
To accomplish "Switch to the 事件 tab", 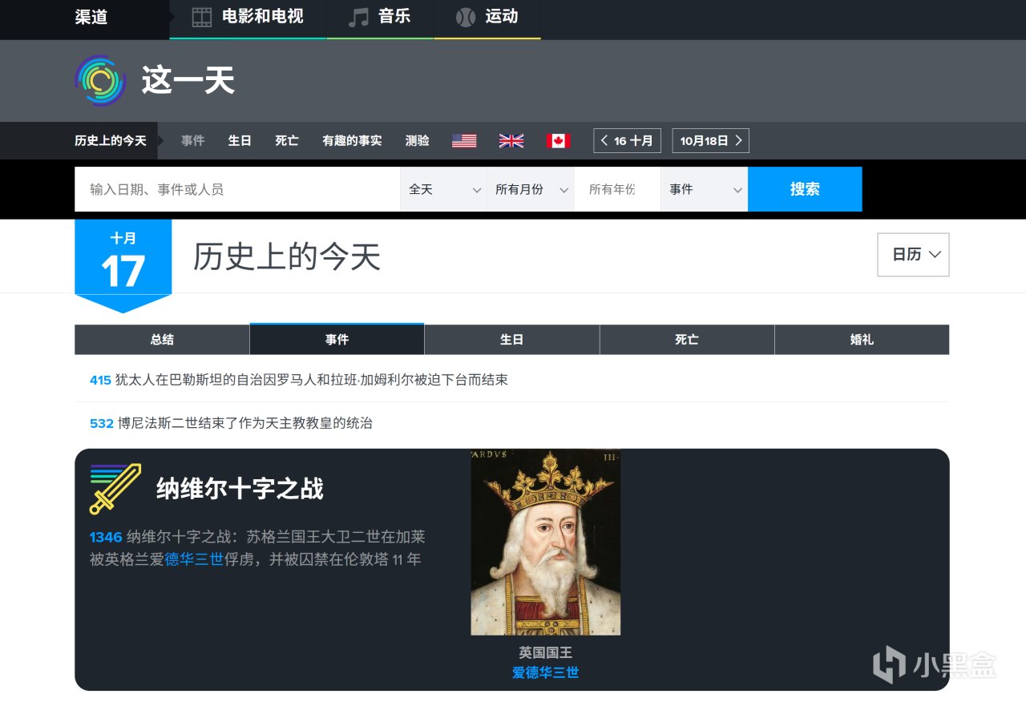I will tap(337, 339).
